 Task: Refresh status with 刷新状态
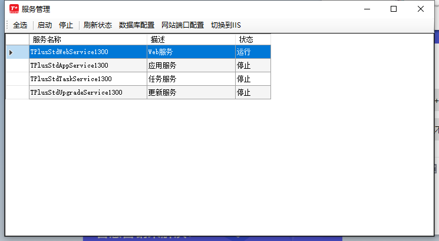click(97, 25)
